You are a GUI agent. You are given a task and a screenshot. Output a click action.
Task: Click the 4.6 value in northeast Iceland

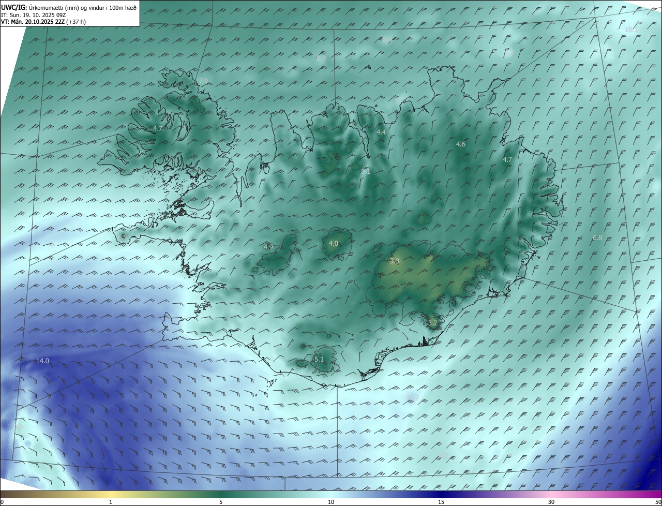click(461, 144)
